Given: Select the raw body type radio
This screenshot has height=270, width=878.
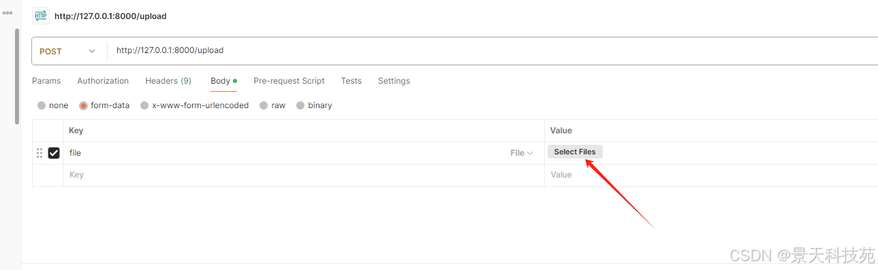Looking at the screenshot, I should click(x=264, y=105).
